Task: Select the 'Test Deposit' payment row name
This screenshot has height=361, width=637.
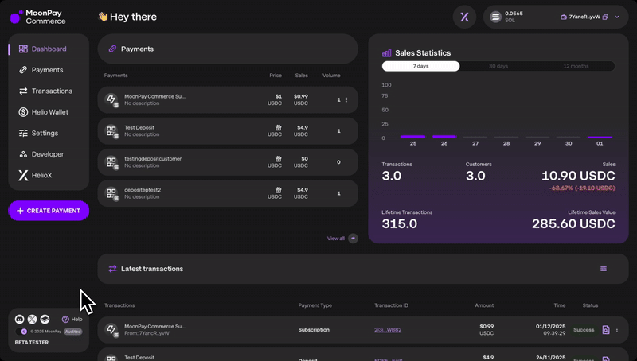Action: click(139, 127)
